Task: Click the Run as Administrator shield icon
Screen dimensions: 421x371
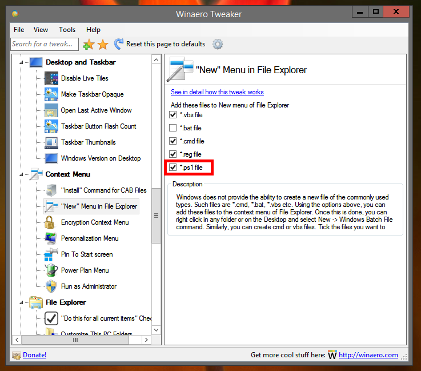Action: (x=51, y=286)
